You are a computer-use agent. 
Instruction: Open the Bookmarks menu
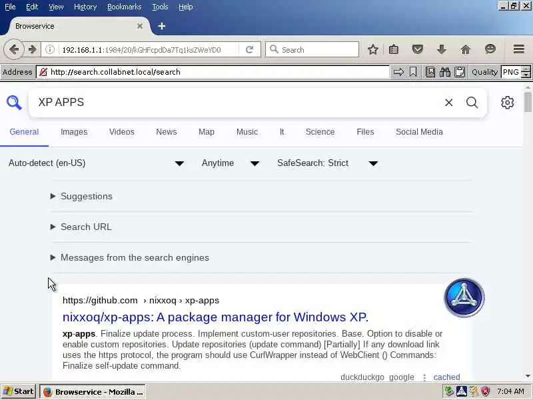coord(125,7)
